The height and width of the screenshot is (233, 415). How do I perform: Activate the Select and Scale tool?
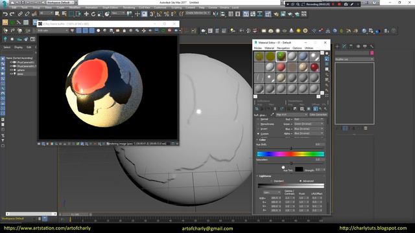pos(100,14)
